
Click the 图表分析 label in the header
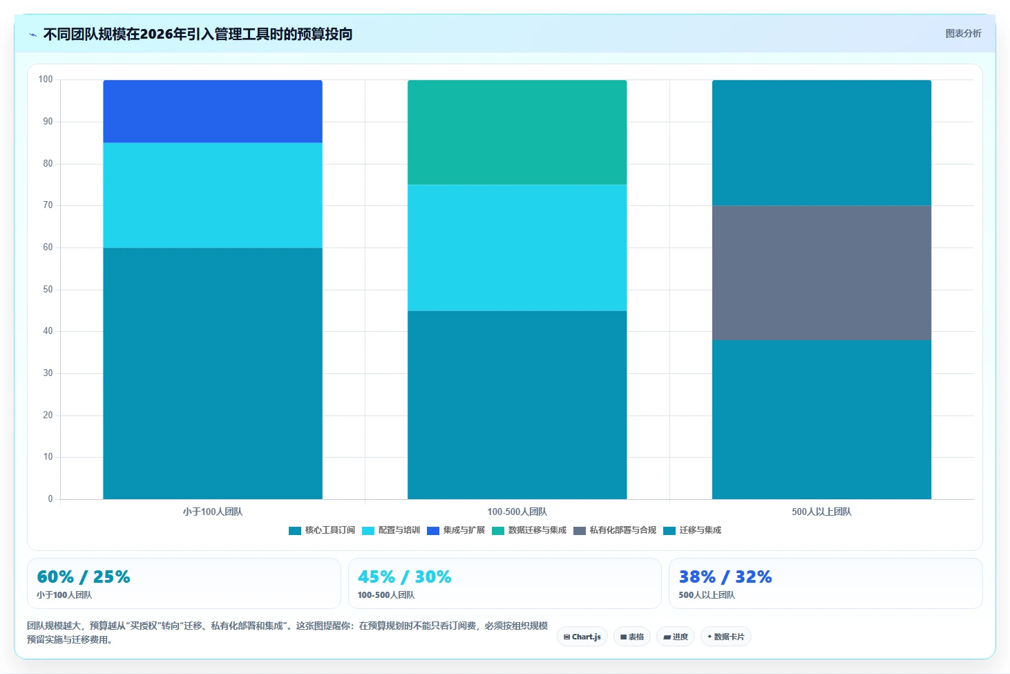tap(963, 33)
